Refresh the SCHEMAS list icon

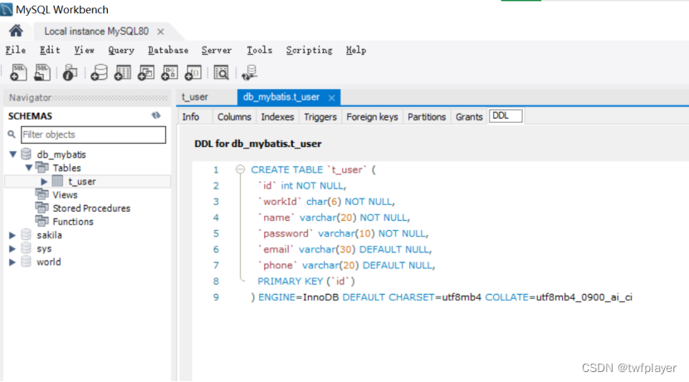coord(156,115)
